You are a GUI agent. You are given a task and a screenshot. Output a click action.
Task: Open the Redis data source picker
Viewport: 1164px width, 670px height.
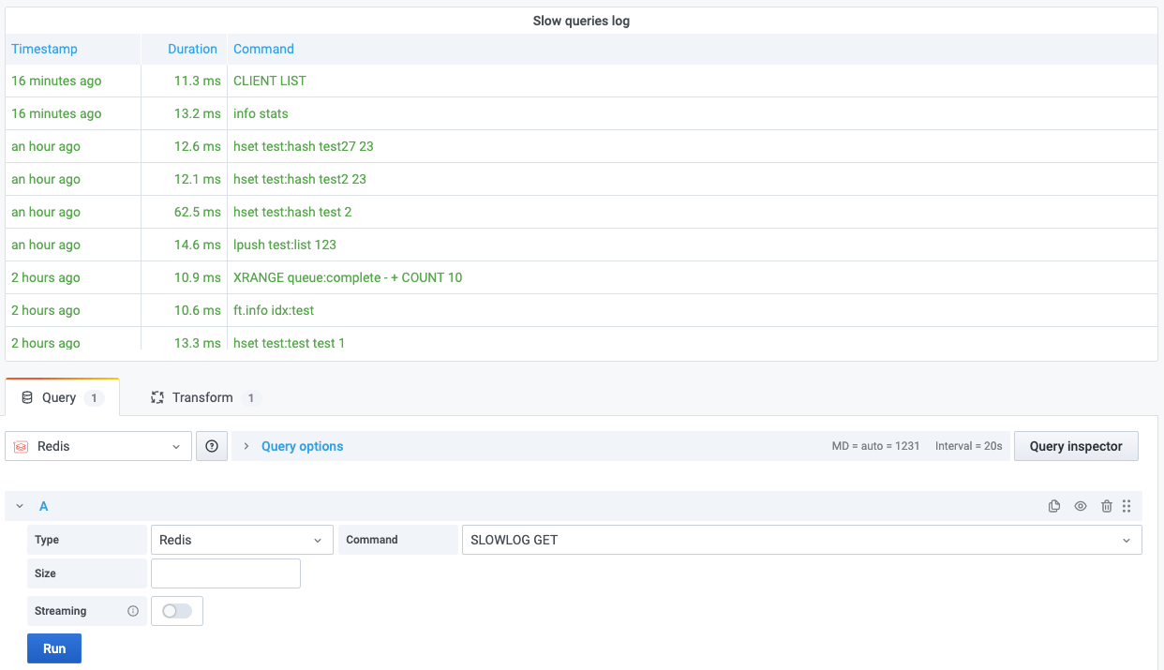pos(98,446)
